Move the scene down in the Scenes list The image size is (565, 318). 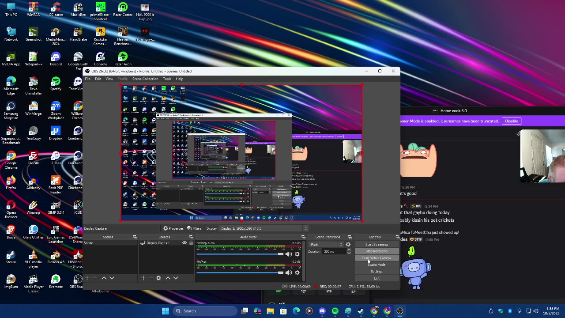tap(112, 278)
